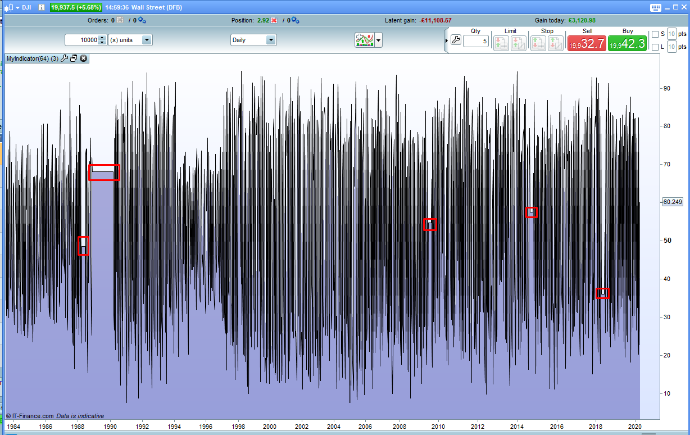Expand the (x) units dropdown
Image resolution: width=690 pixels, height=435 pixels.
coord(146,40)
